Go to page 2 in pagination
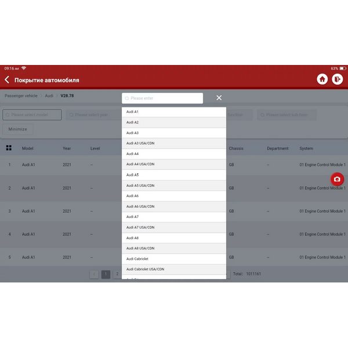The width and height of the screenshot is (348, 348). (117, 274)
